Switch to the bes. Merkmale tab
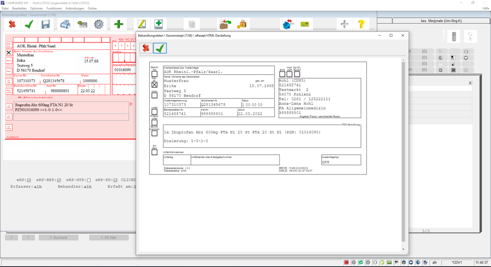The width and height of the screenshot is (491, 267). point(441,20)
